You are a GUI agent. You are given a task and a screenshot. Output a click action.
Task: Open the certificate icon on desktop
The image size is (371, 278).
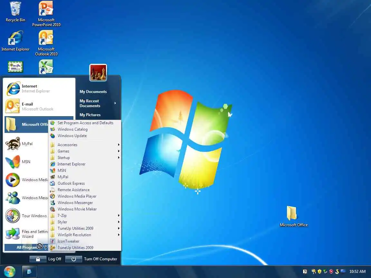click(x=15, y=67)
